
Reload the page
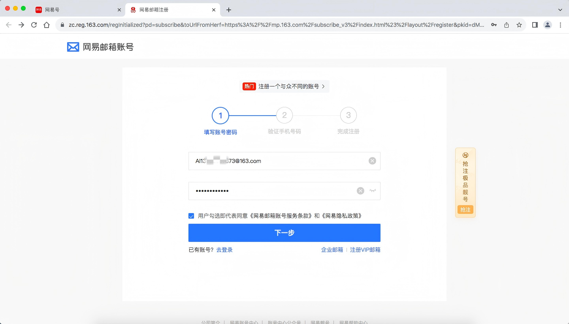[x=34, y=25]
